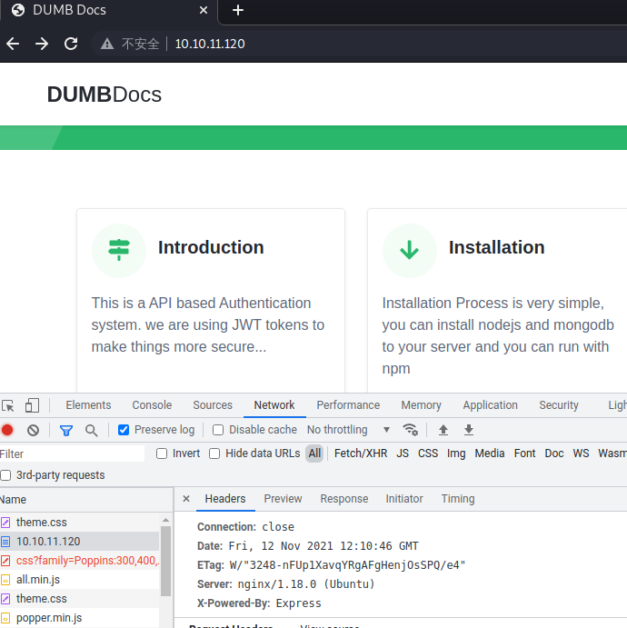Enable the Disable cache checkbox
Viewport: 627px width, 628px height.
click(218, 430)
